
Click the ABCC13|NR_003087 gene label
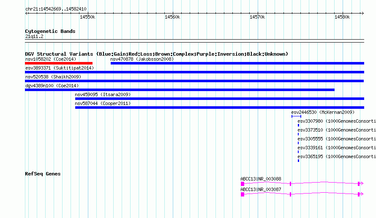[261, 189]
